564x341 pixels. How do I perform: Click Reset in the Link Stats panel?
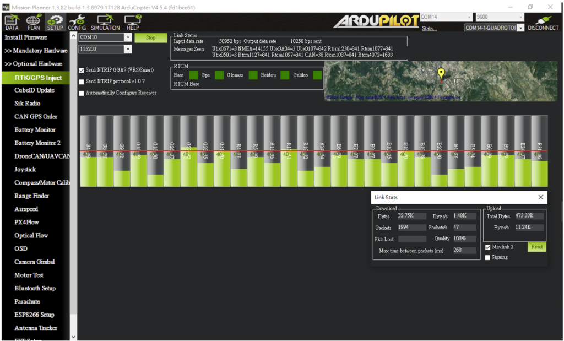536,247
